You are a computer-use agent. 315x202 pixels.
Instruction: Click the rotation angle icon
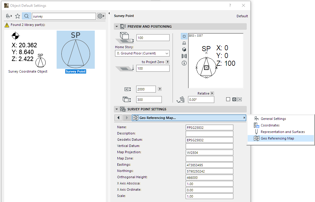181,100
